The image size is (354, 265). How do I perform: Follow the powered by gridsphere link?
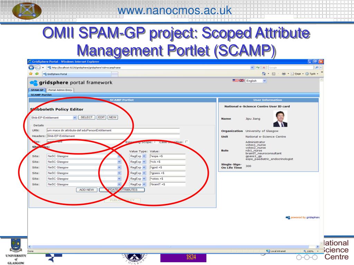tap(302, 217)
